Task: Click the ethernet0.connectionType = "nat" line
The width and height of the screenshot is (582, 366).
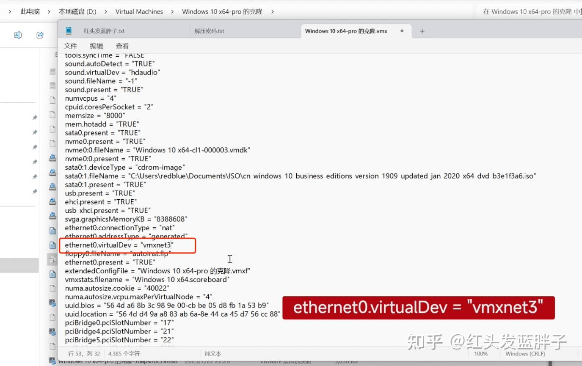Action: tap(120, 228)
